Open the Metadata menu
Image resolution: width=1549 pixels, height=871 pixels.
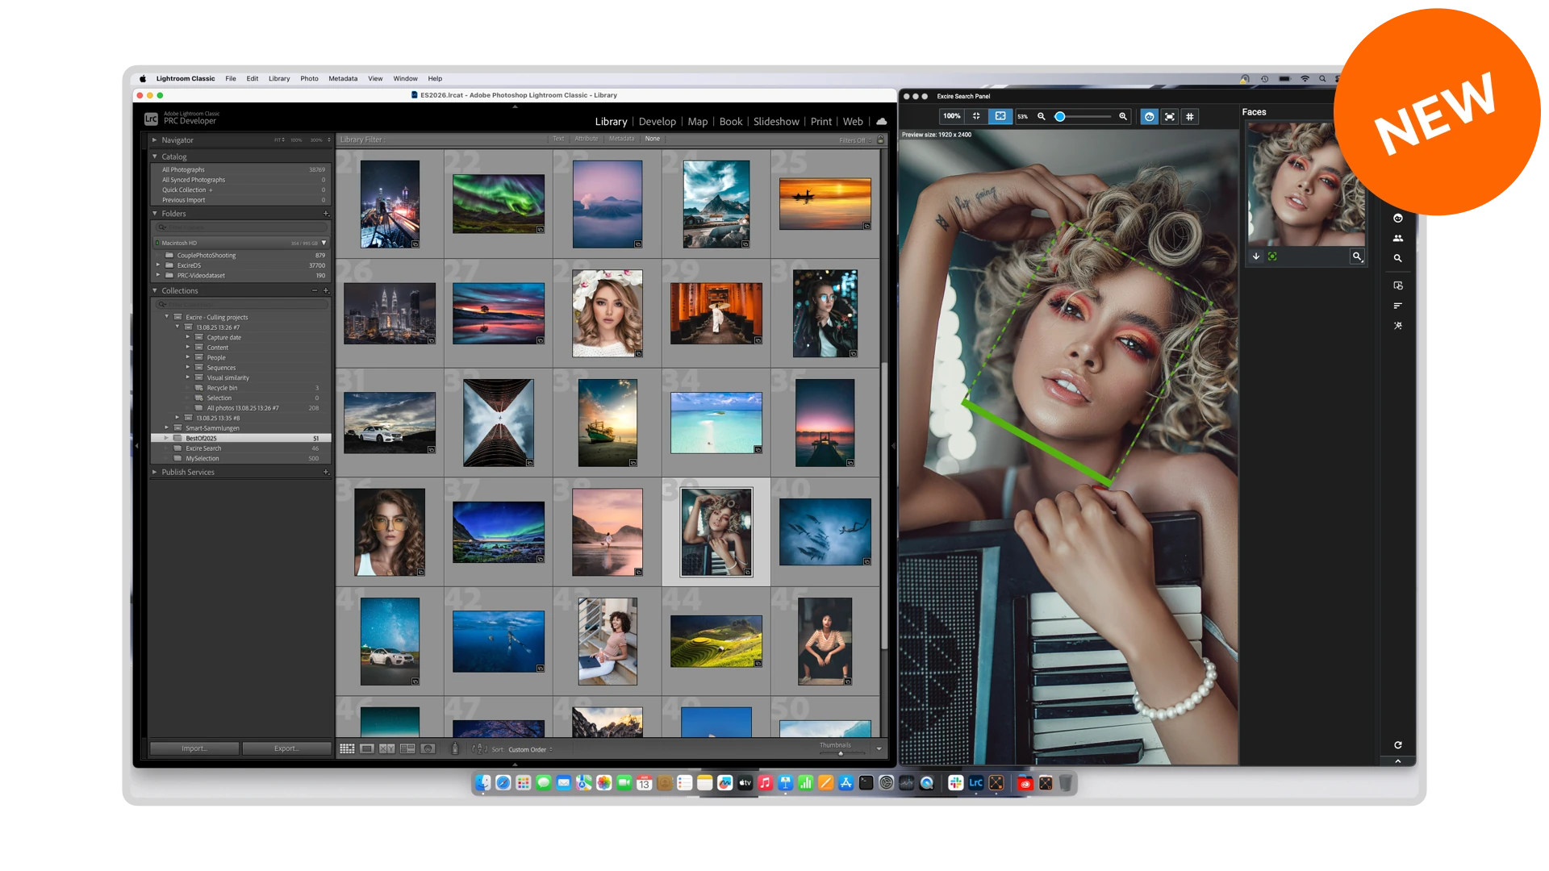pos(343,79)
